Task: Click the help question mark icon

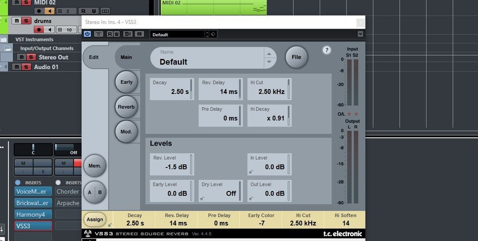Action: pos(327,50)
